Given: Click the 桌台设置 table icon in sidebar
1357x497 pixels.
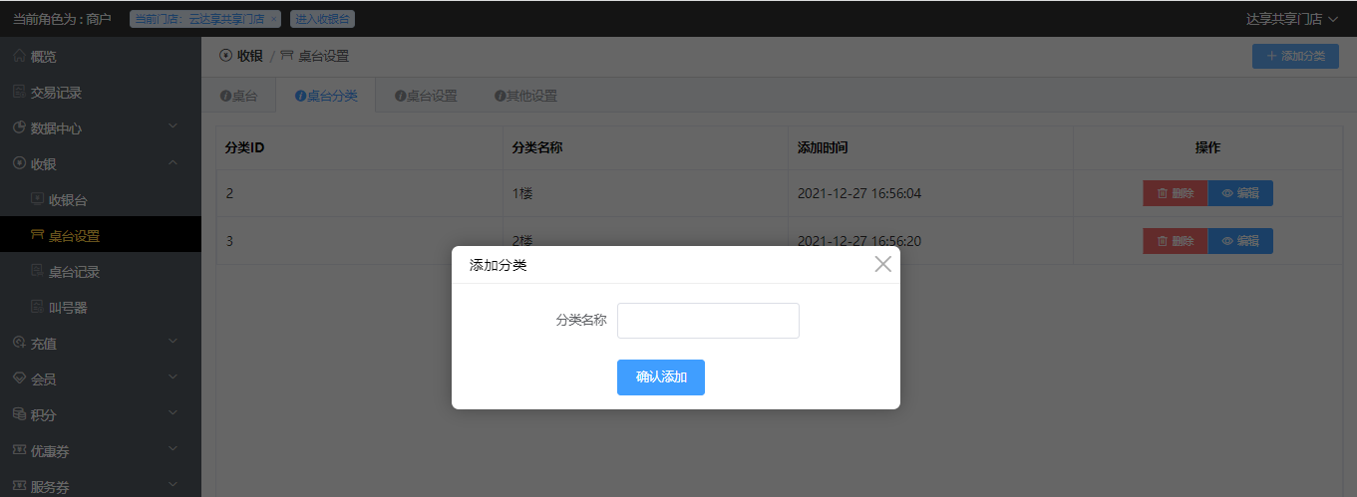Looking at the screenshot, I should click(38, 235).
